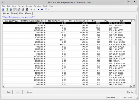
Task: Open the Records menu
Action: (29, 6)
